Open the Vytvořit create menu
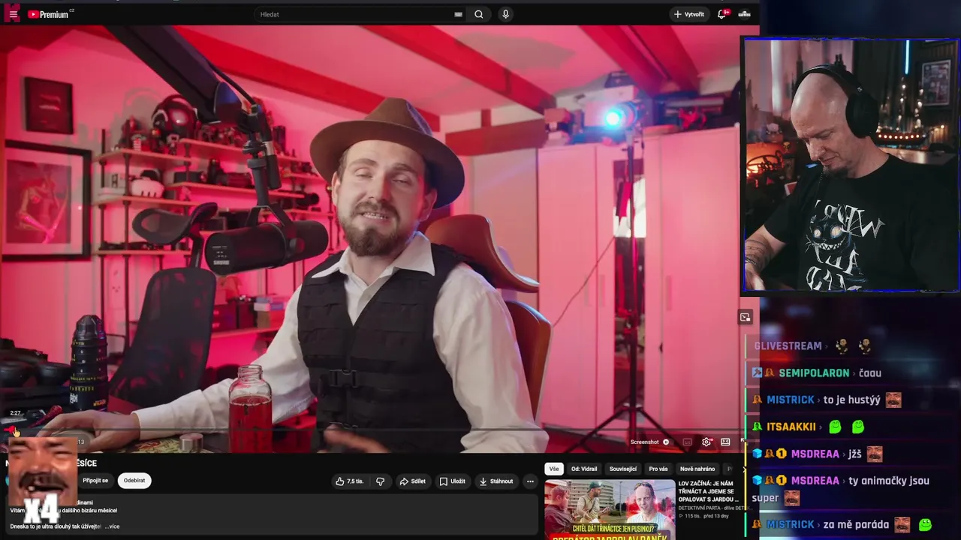Viewport: 961px width, 540px height. (x=688, y=14)
